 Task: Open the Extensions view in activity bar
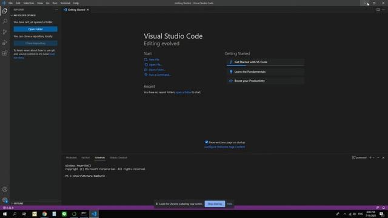[5, 53]
